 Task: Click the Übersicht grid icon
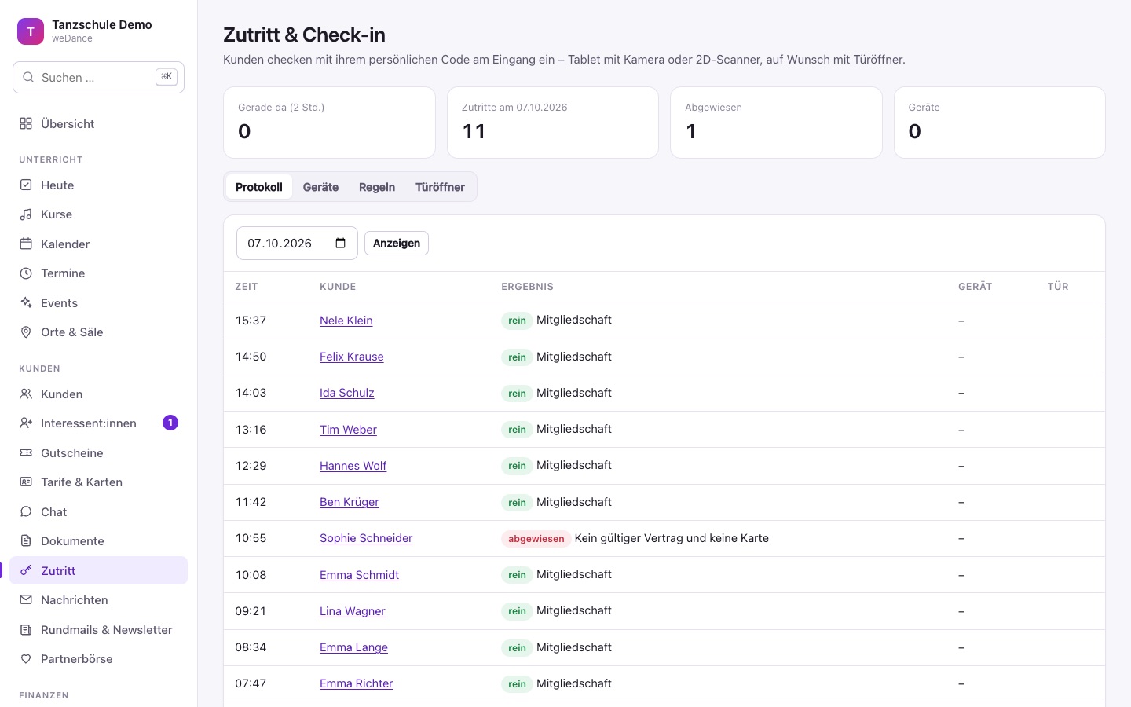[26, 123]
